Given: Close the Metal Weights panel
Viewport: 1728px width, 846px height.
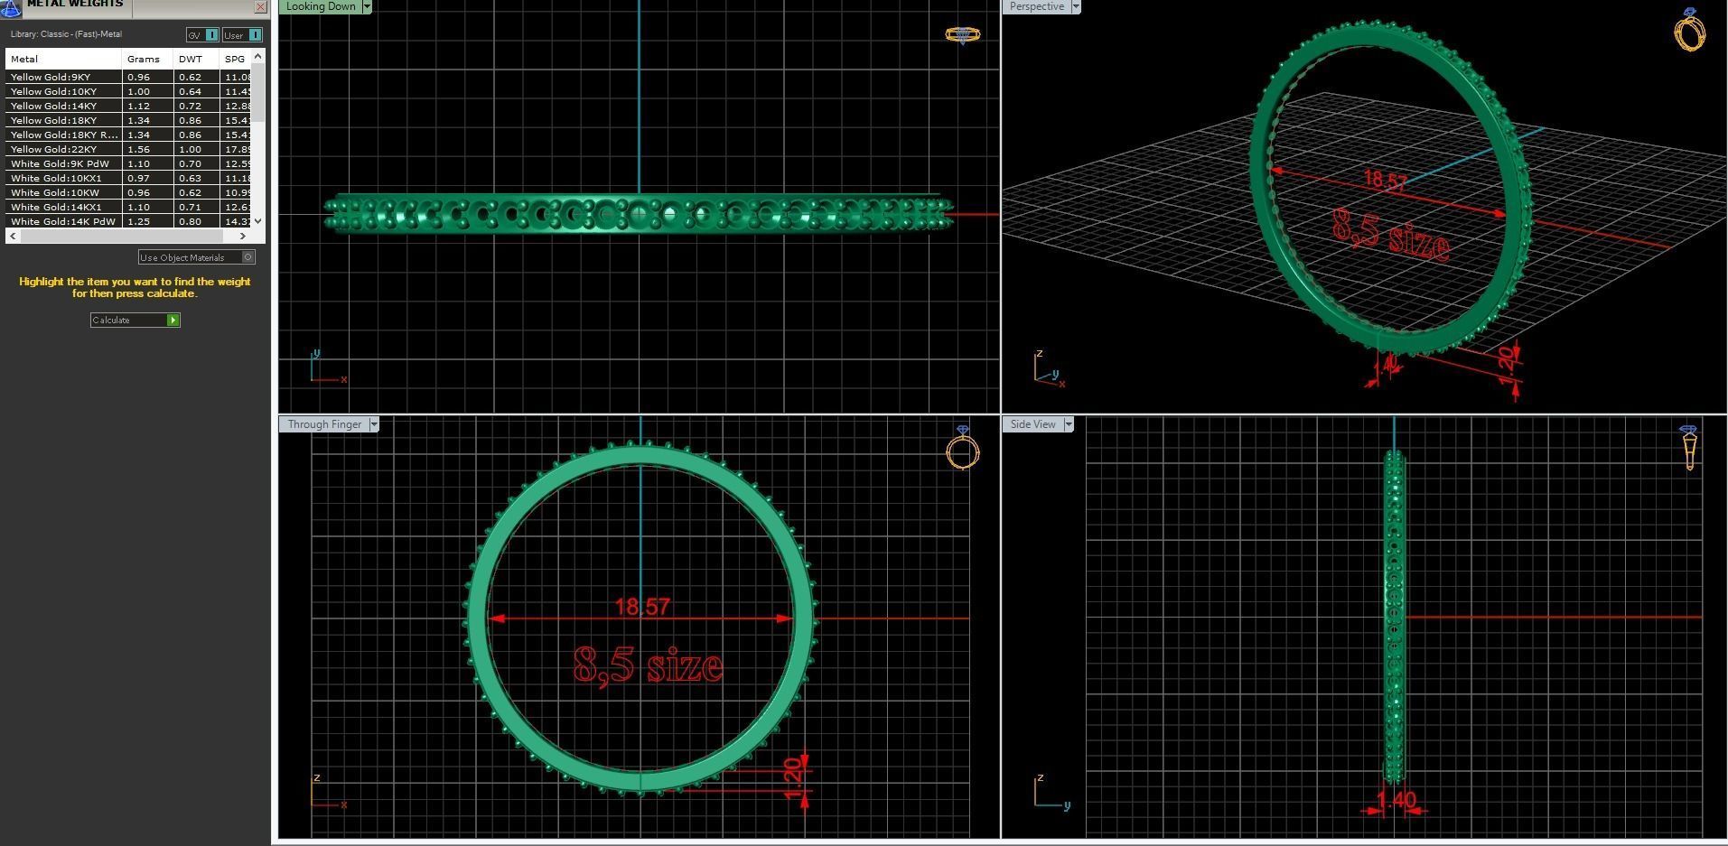Looking at the screenshot, I should (x=261, y=6).
